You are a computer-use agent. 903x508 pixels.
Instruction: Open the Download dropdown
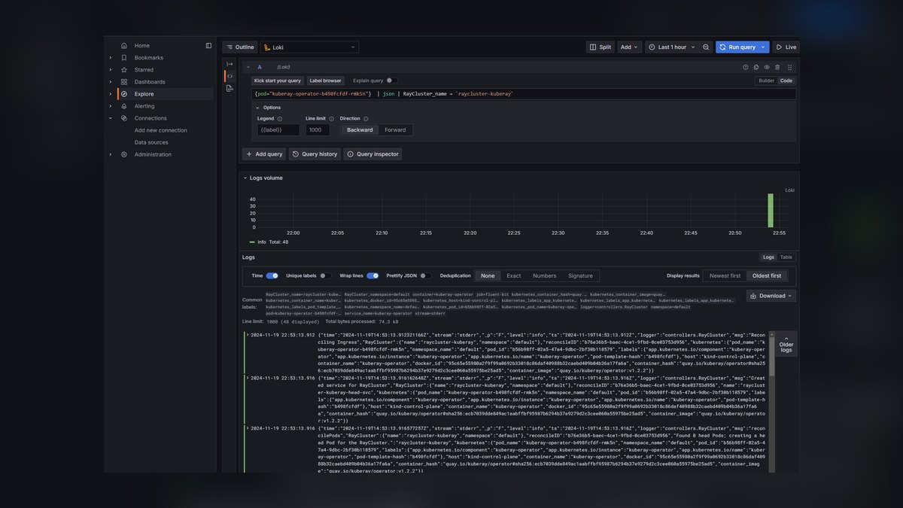tap(771, 296)
